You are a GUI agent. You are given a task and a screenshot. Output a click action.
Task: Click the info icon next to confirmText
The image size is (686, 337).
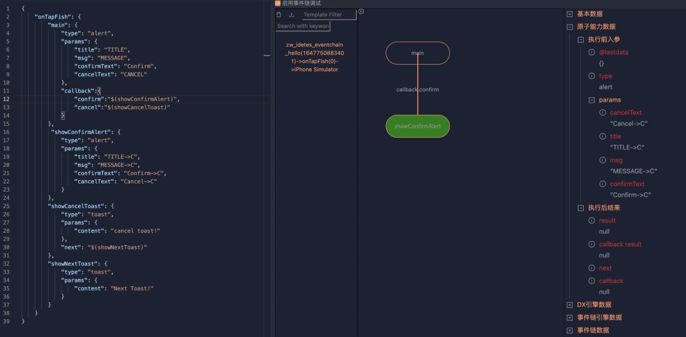pyautogui.click(x=603, y=184)
